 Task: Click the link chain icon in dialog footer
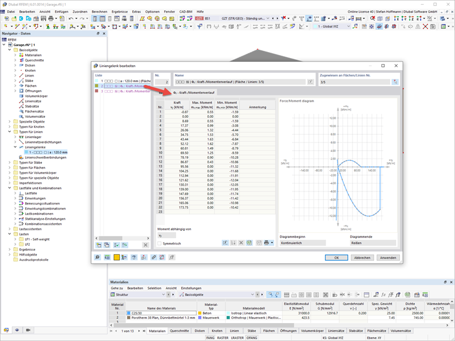153,257
